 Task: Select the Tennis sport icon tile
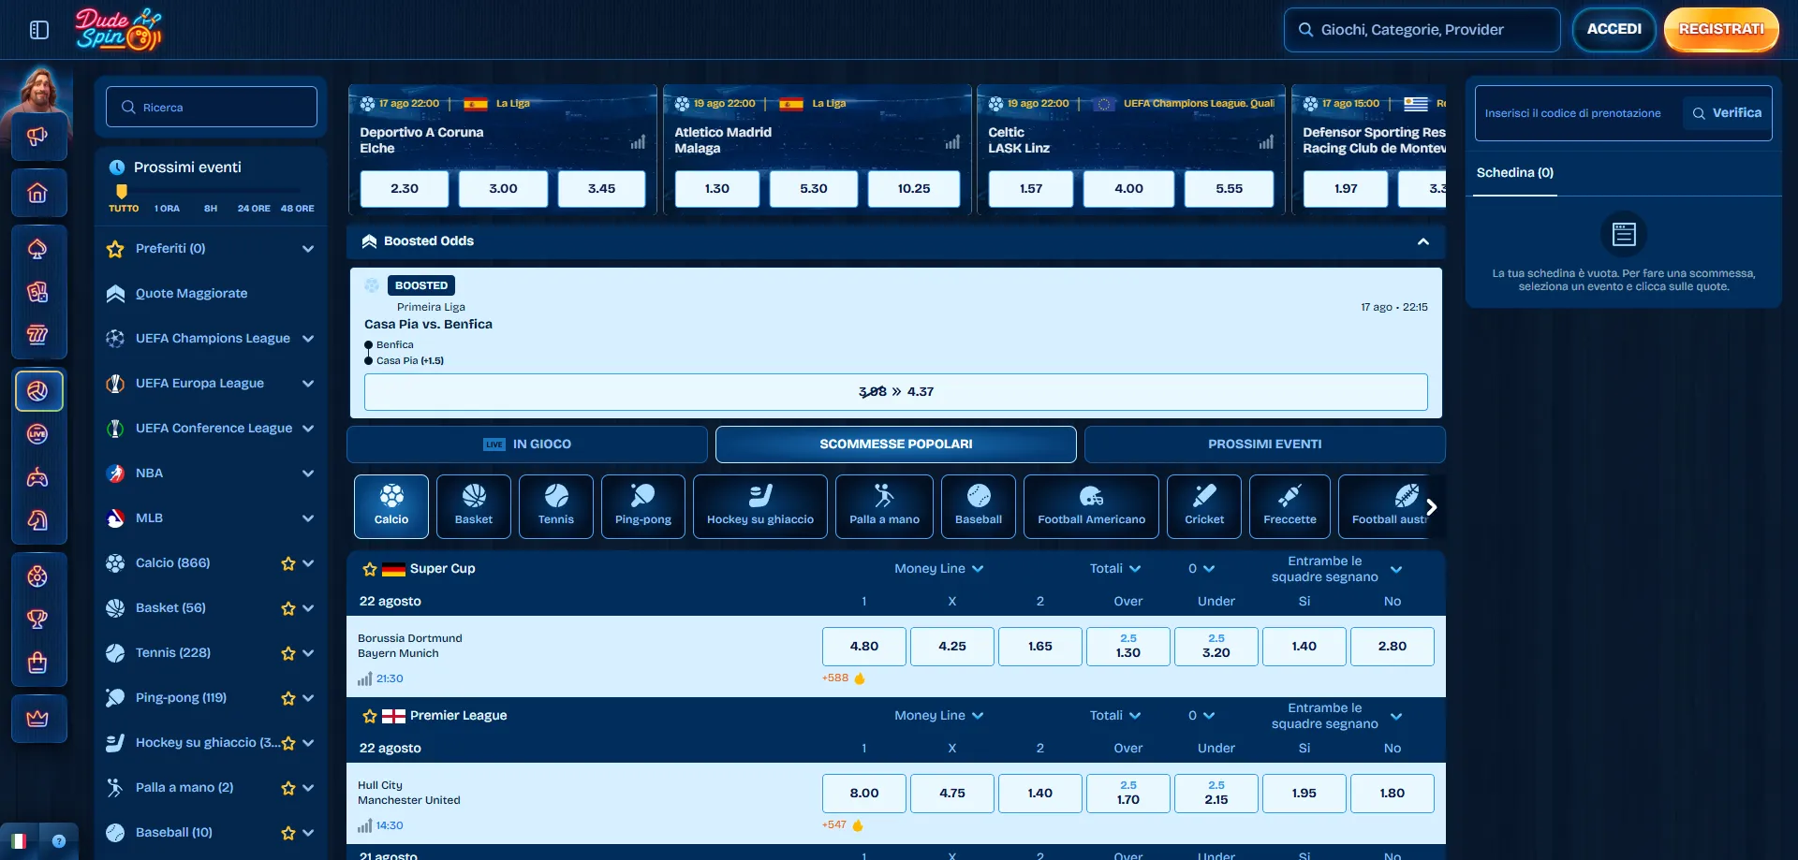(x=556, y=506)
